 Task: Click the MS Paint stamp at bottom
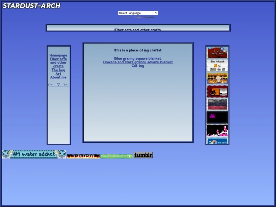click(x=217, y=141)
